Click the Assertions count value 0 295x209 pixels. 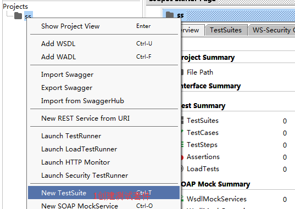click(285, 157)
